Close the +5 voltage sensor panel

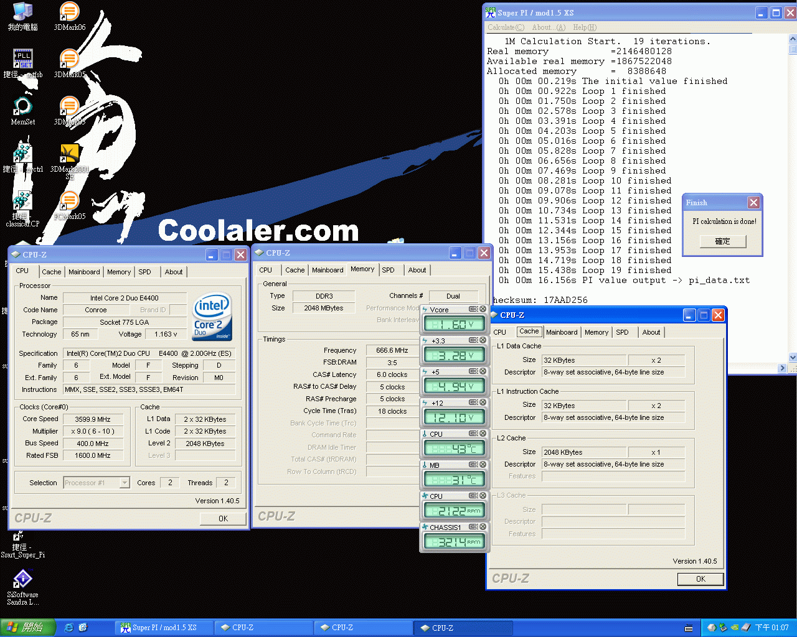tap(483, 371)
